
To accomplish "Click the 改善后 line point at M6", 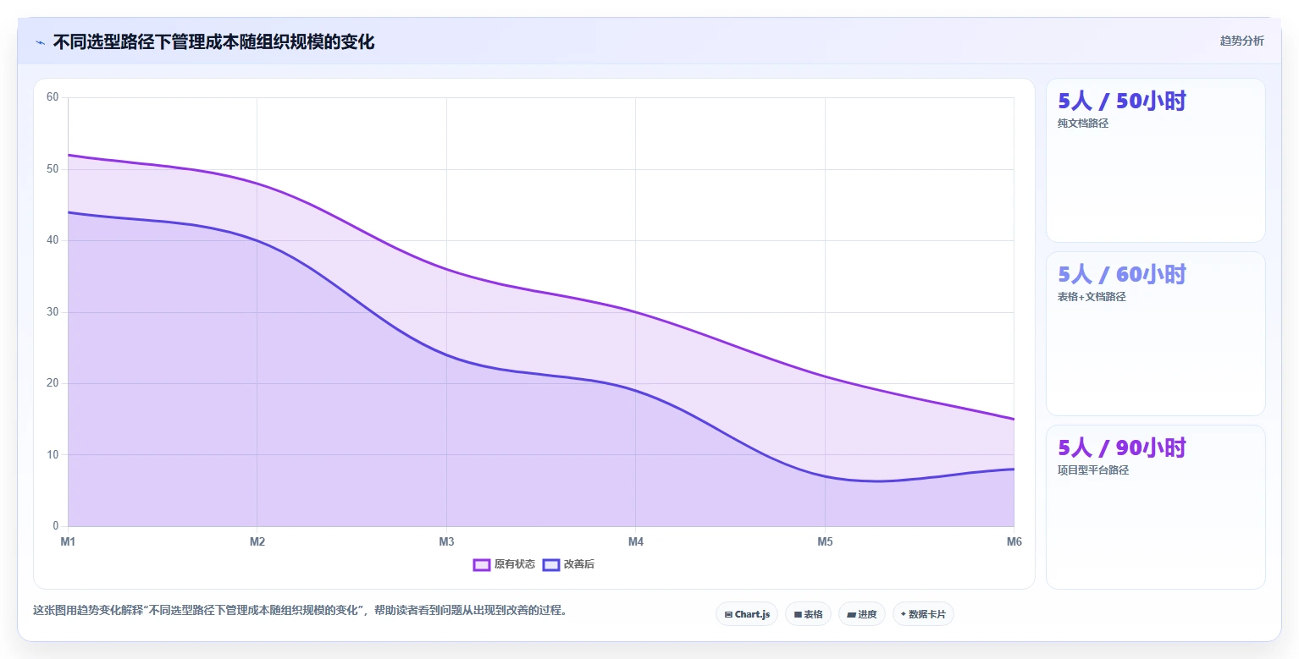I will 1014,469.
